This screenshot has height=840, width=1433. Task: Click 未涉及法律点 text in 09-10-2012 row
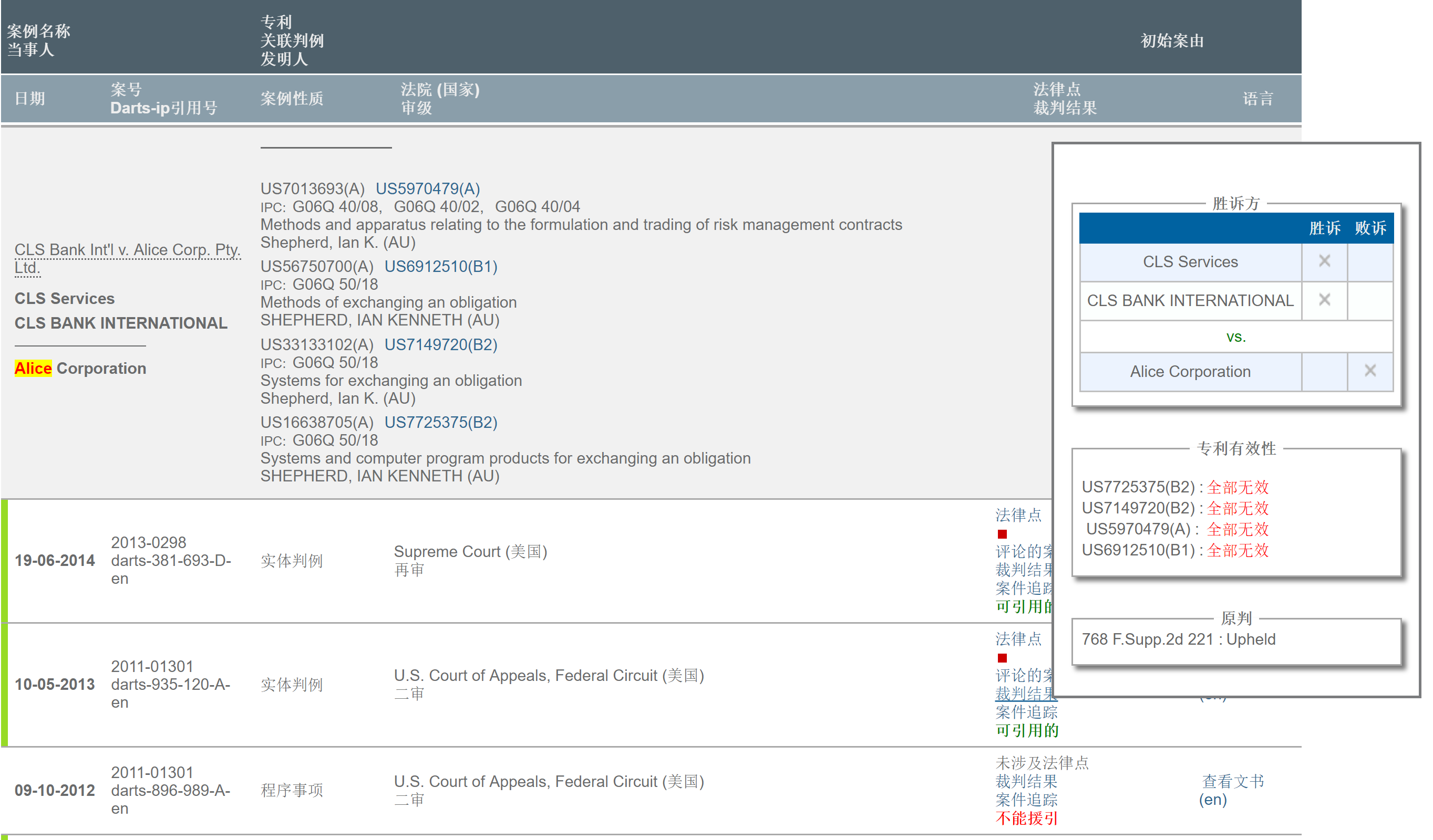click(1043, 763)
